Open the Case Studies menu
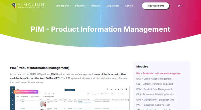This screenshot has width=201, height=110. coord(113,6)
